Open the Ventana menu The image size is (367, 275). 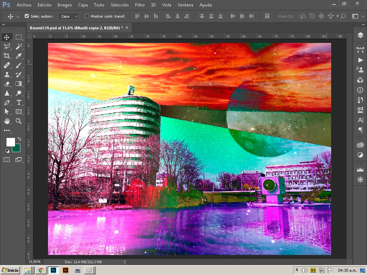tap(185, 5)
